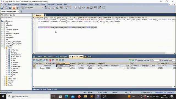Expand the tb_user table node
Screen dimensions: 176x99
pyautogui.click(x=7, y=75)
